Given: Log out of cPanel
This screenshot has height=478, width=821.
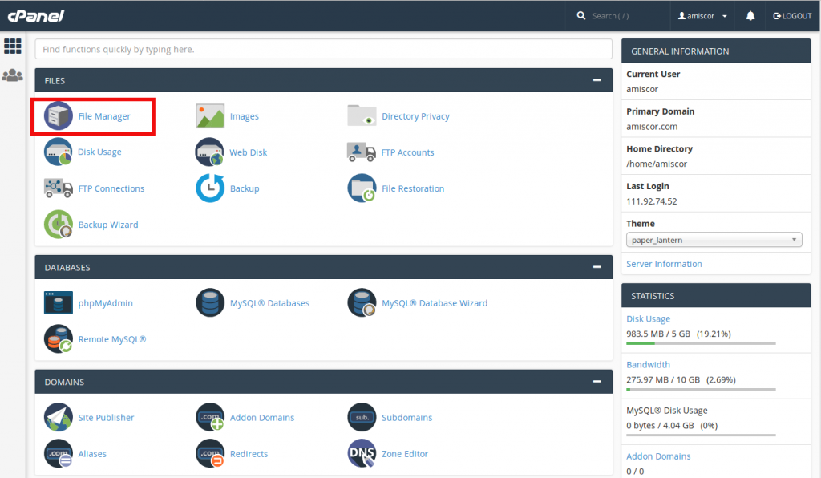Looking at the screenshot, I should (x=792, y=15).
